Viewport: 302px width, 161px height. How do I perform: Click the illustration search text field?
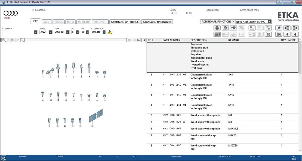tap(76, 40)
